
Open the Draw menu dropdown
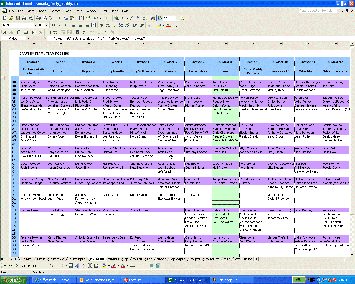pyautogui.click(x=7, y=266)
